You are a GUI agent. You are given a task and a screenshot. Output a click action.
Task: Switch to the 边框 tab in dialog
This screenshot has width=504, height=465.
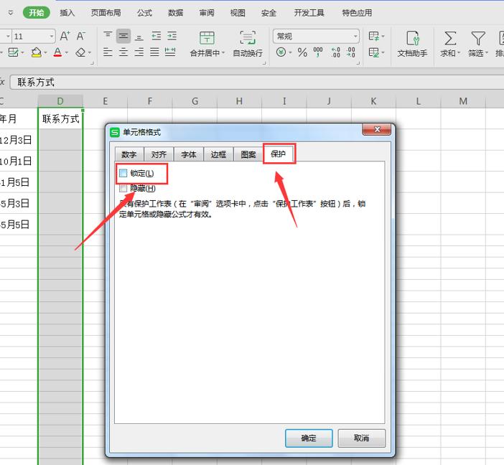coord(218,154)
